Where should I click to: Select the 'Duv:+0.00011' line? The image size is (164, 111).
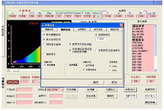coord(140,51)
